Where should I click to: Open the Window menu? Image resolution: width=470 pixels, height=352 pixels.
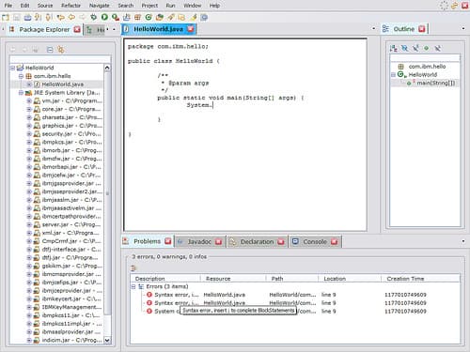[192, 6]
